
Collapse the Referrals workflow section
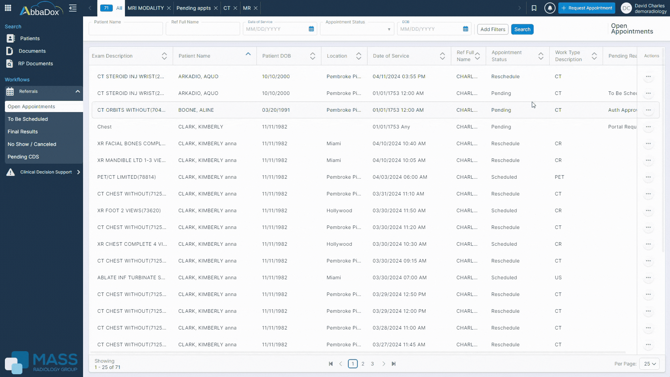click(x=77, y=91)
